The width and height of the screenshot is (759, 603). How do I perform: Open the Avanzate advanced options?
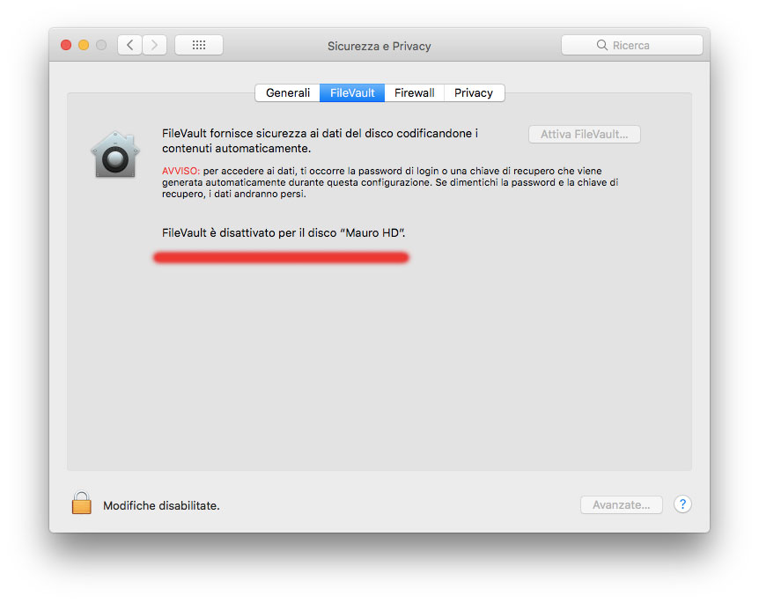tap(622, 504)
